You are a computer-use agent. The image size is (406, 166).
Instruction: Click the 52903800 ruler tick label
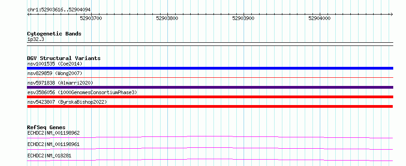point(167,18)
